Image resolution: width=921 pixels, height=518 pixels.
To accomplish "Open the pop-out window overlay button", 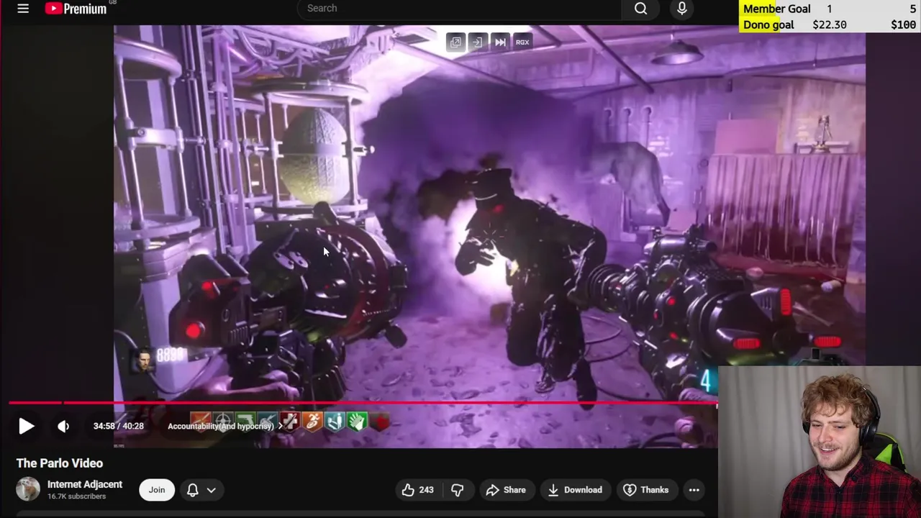I will [x=455, y=42].
